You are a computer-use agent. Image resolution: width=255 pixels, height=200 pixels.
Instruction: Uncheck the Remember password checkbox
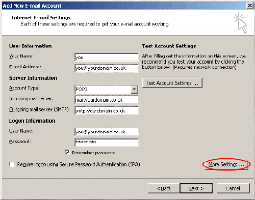click(67, 153)
